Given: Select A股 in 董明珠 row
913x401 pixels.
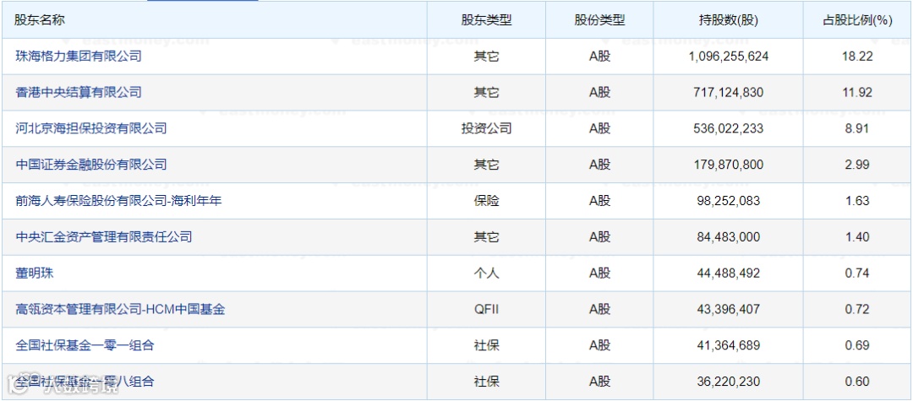Looking at the screenshot, I should coord(599,274).
